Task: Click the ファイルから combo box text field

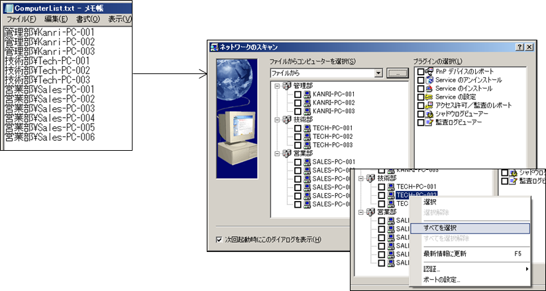Action: 322,73
